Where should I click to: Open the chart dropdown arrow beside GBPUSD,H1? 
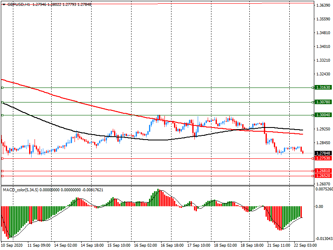pyautogui.click(x=4, y=5)
